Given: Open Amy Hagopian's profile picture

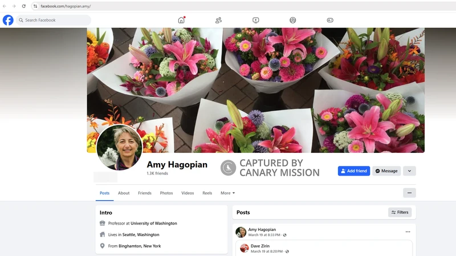Looking at the screenshot, I should [x=120, y=148].
